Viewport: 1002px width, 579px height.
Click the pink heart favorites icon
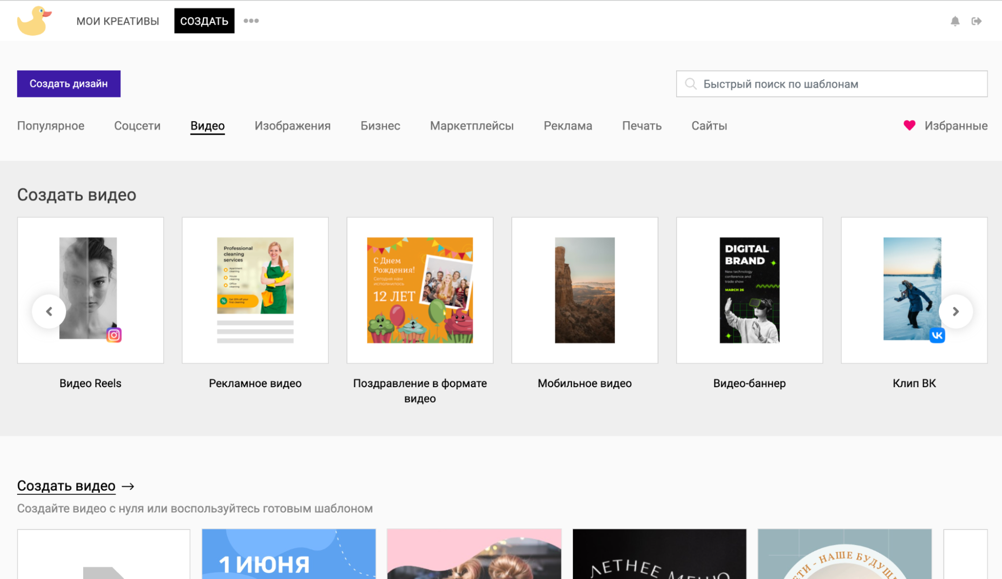click(909, 125)
